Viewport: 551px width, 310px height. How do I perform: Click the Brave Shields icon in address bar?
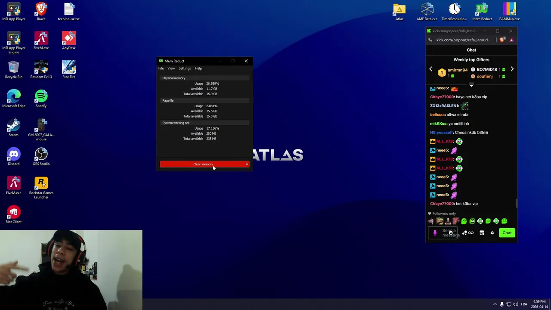pos(502,40)
